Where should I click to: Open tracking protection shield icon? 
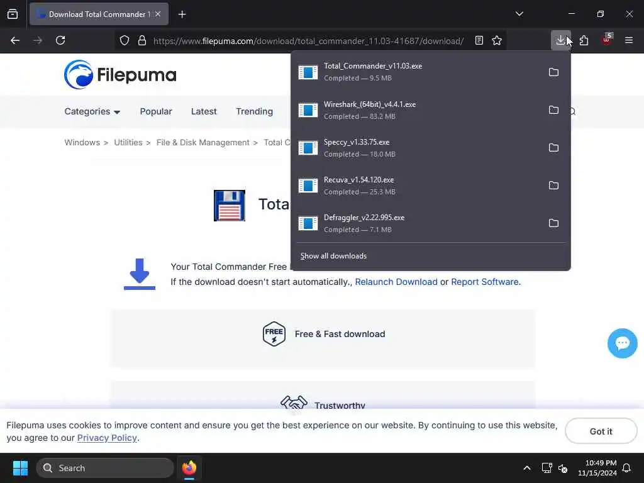125,40
